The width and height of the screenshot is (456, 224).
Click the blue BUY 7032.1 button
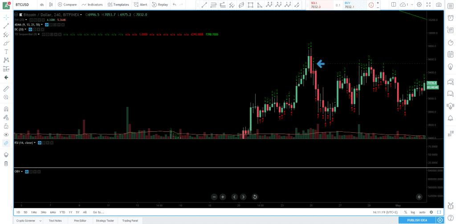click(x=354, y=4)
